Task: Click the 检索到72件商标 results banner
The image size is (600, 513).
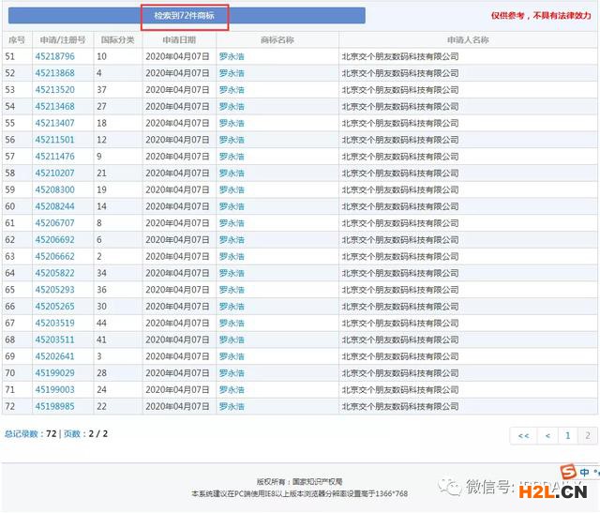Action: point(187,16)
